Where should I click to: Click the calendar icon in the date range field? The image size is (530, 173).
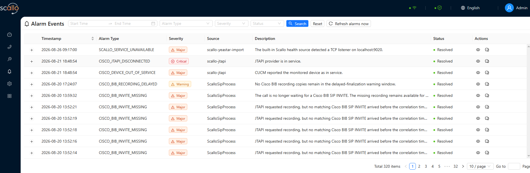153,23
